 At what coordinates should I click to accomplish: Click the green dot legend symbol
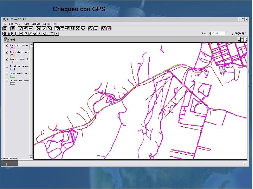coord(13,62)
